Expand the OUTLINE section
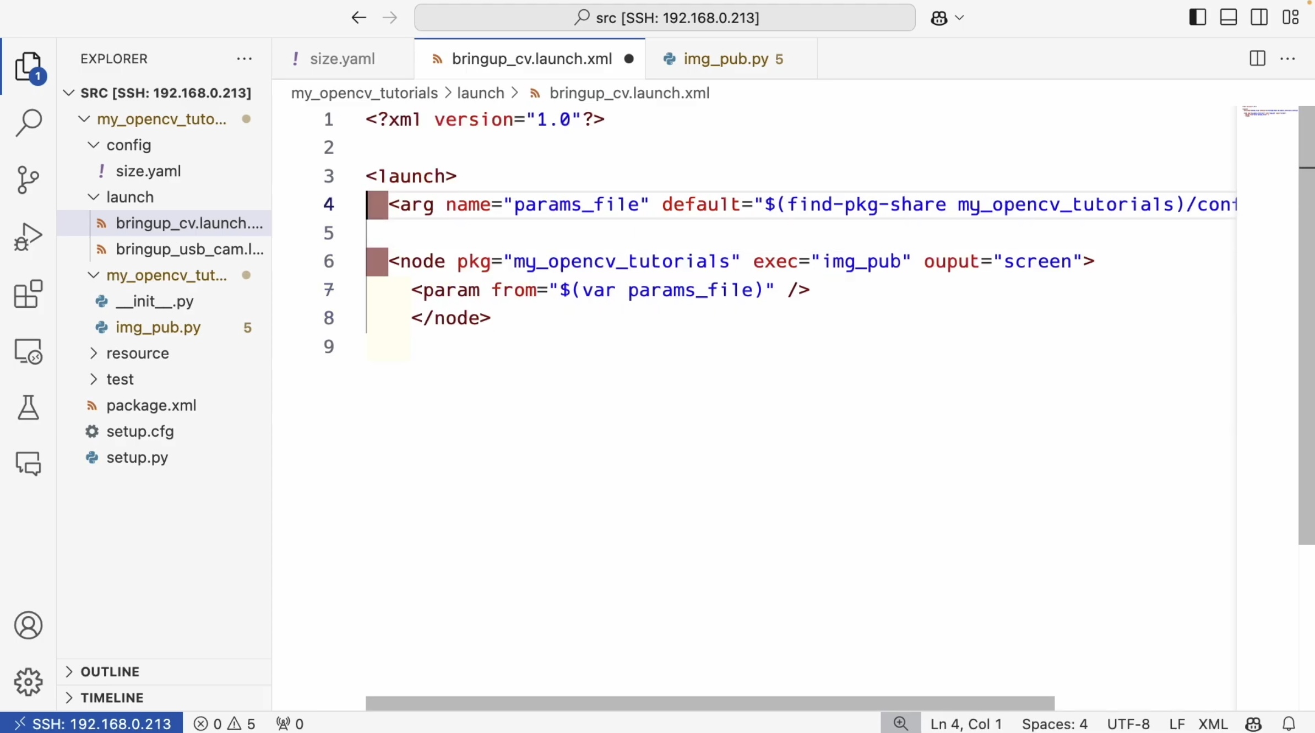Image resolution: width=1315 pixels, height=733 pixels. point(110,671)
